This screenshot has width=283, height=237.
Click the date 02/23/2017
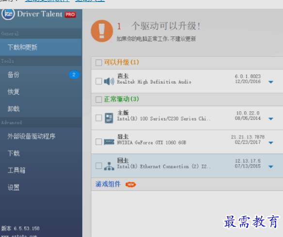(x=248, y=142)
